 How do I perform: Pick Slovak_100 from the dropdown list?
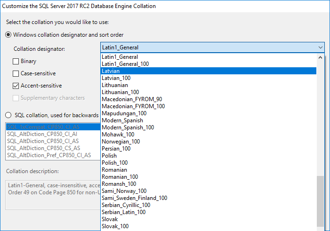[209, 226]
